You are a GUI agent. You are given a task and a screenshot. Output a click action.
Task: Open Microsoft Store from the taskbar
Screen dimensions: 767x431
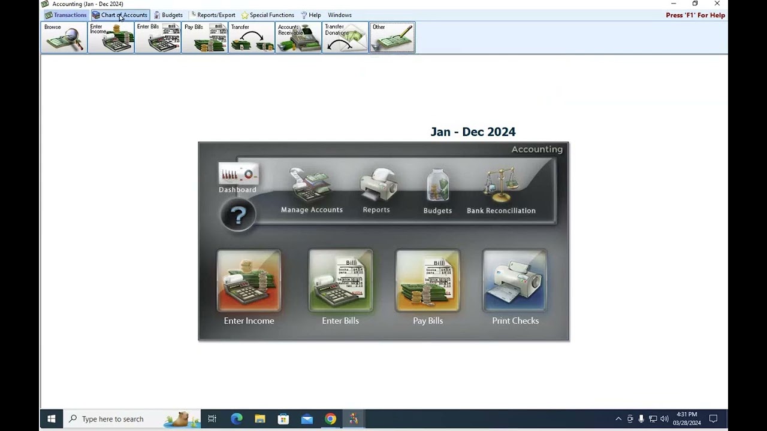pyautogui.click(x=283, y=419)
